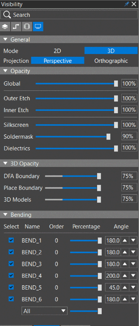The image size is (139, 326).
Task: Click the search magnifier icon
Action: [x=7, y=15]
